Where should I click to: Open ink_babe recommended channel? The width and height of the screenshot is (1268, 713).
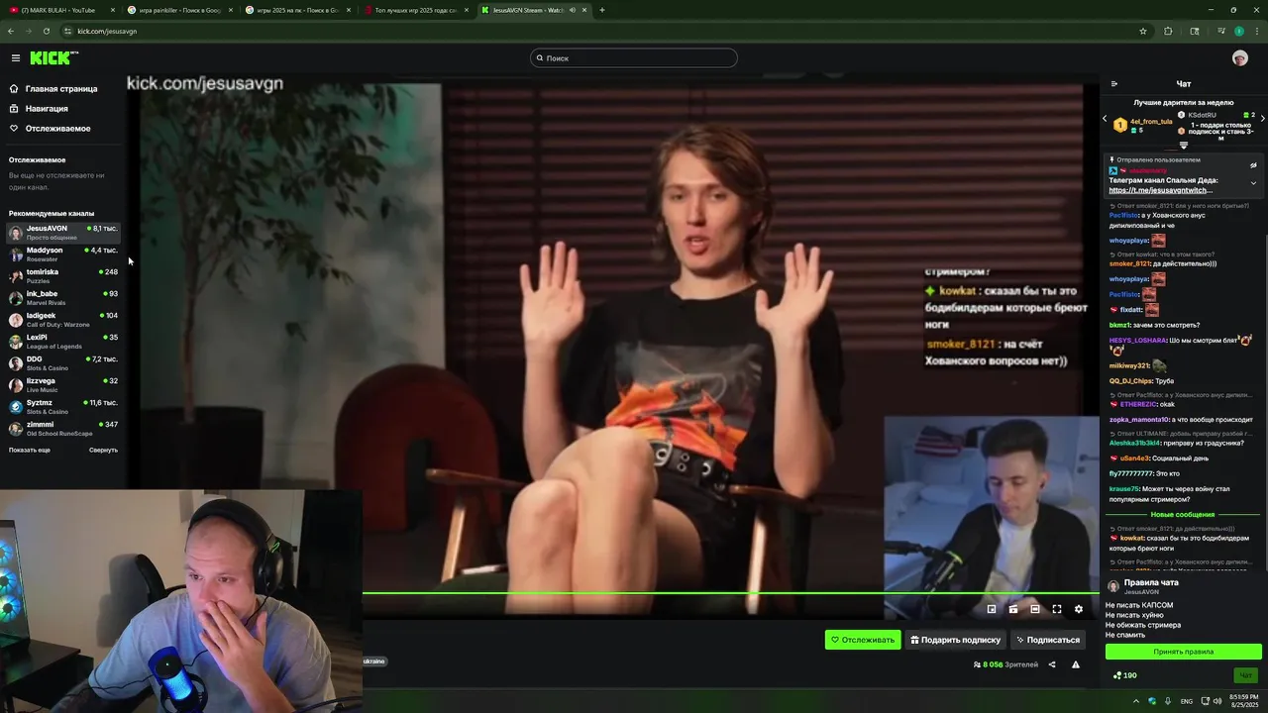point(63,298)
